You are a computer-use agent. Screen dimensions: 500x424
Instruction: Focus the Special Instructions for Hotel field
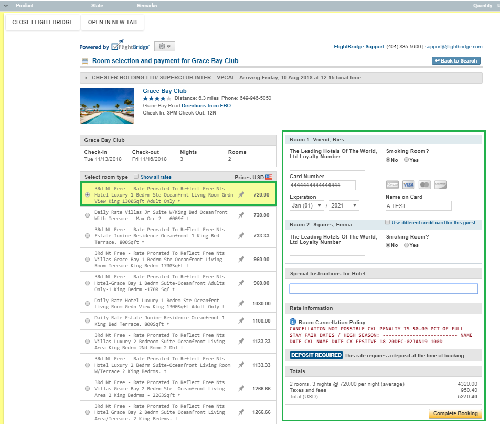[x=384, y=288]
